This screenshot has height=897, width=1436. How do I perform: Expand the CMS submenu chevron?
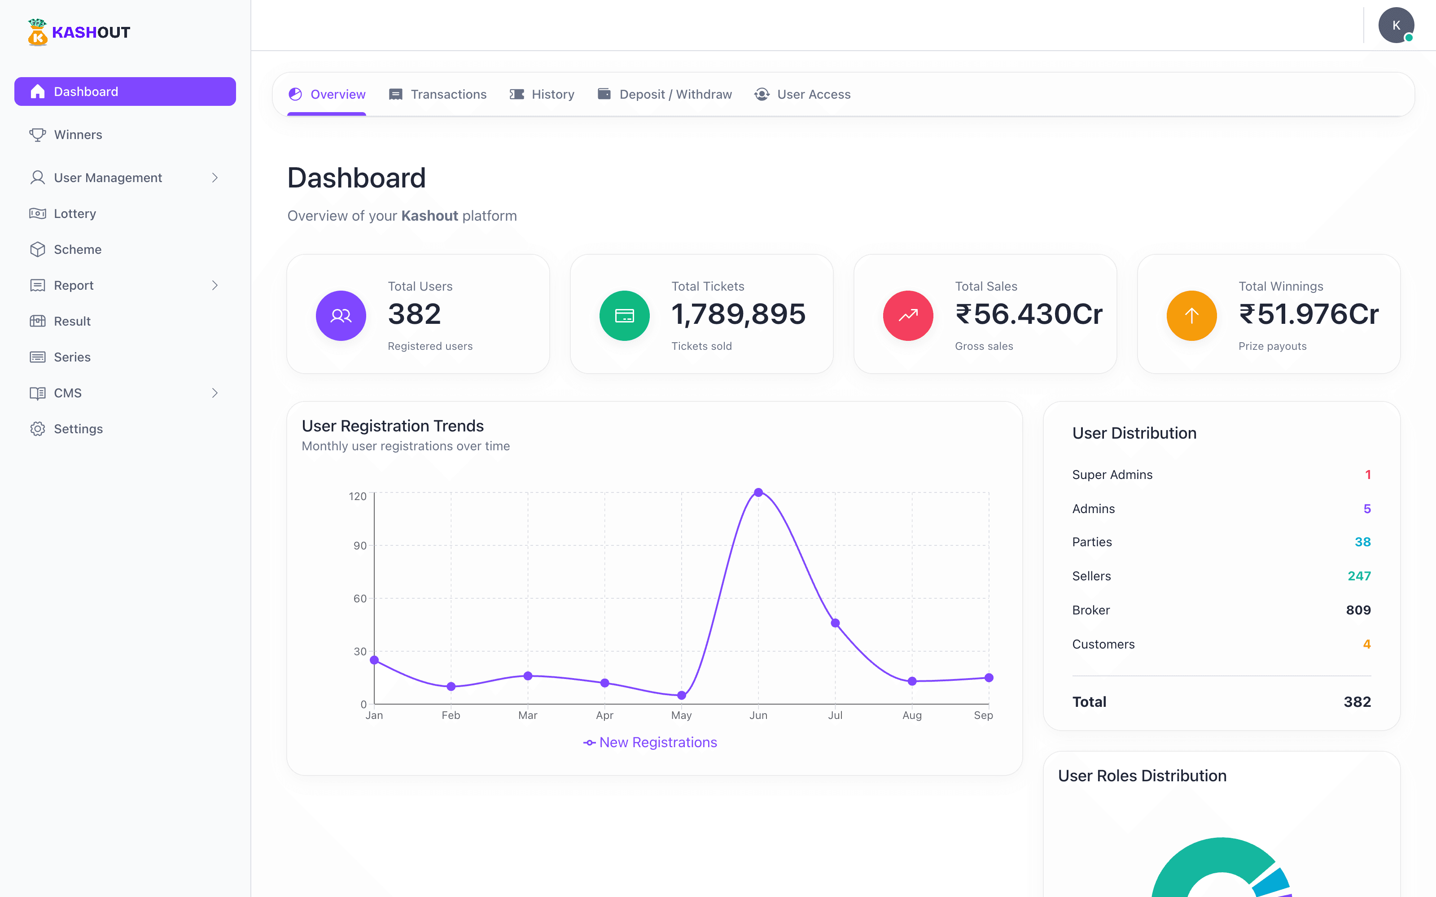(215, 393)
